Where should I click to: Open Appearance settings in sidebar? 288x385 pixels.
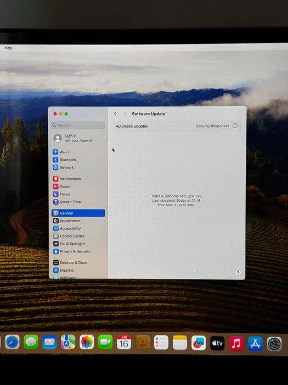click(x=66, y=221)
